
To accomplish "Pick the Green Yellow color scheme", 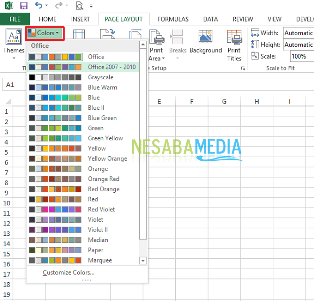I will click(x=82, y=138).
